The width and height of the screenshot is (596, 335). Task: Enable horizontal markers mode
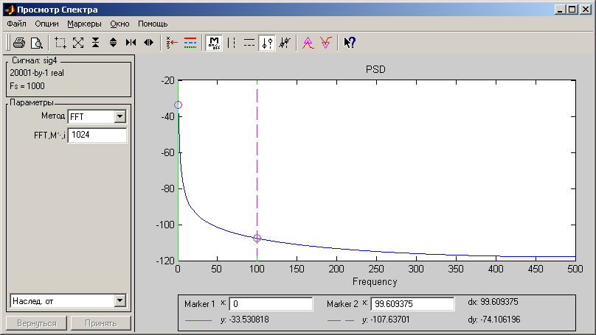[x=249, y=43]
